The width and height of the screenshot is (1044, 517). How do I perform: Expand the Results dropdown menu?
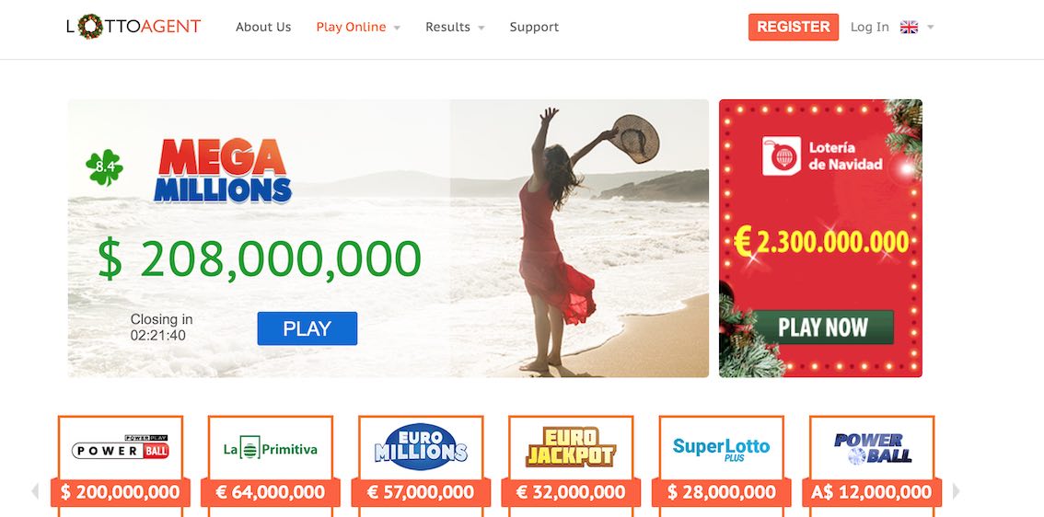click(455, 28)
